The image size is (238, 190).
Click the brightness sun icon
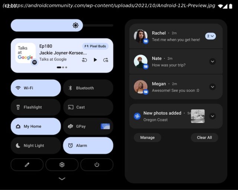(75, 25)
